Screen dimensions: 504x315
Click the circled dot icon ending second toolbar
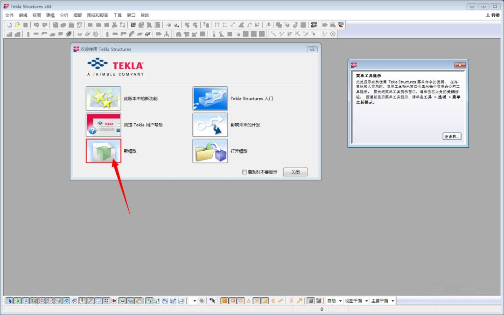click(x=333, y=34)
